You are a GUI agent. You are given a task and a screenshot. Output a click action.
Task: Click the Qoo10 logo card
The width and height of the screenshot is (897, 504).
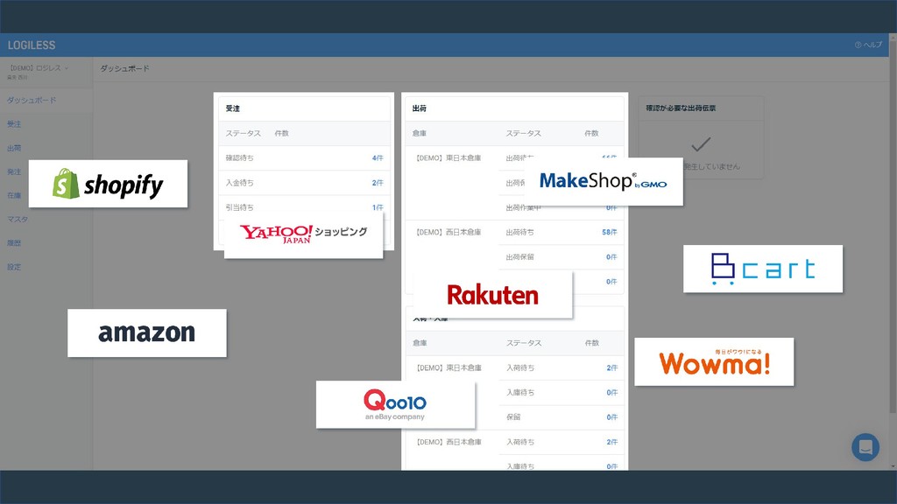pos(395,404)
